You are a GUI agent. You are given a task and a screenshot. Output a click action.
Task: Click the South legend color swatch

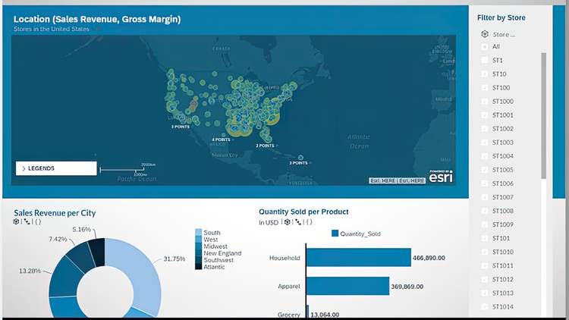coord(198,233)
